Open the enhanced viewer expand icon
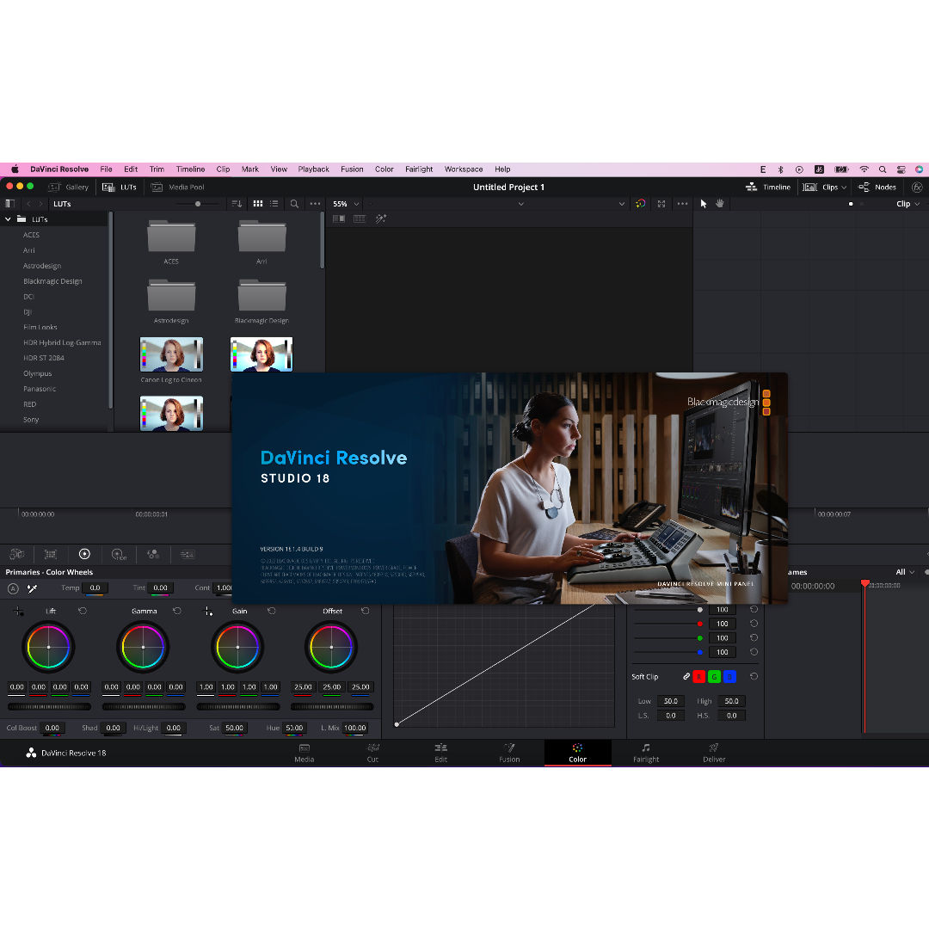Viewport: 929px width, 929px height. click(661, 204)
